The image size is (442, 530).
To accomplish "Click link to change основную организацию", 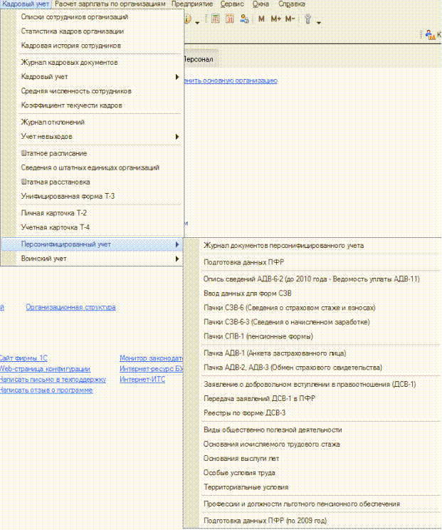I will point(231,80).
